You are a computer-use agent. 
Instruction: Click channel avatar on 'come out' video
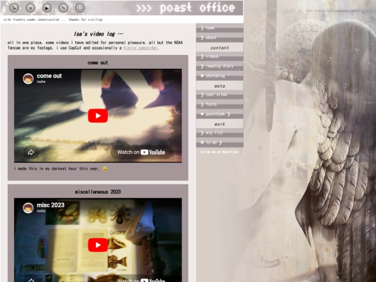[28, 79]
